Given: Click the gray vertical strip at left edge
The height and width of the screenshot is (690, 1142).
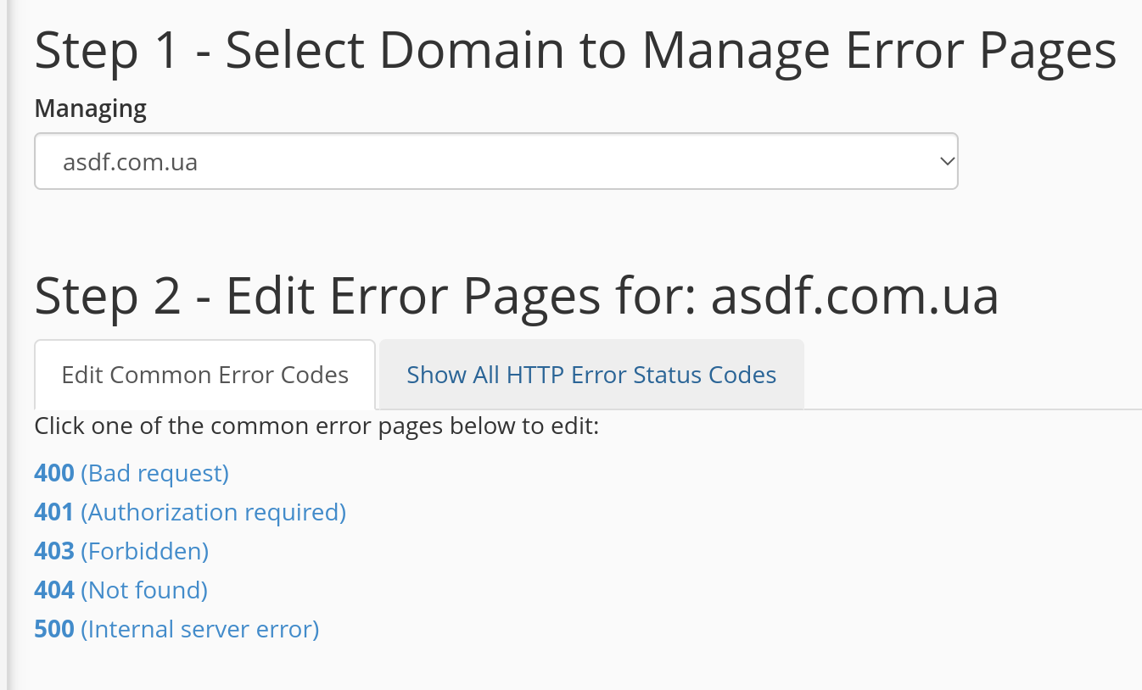Looking at the screenshot, I should pyautogui.click(x=5, y=339).
